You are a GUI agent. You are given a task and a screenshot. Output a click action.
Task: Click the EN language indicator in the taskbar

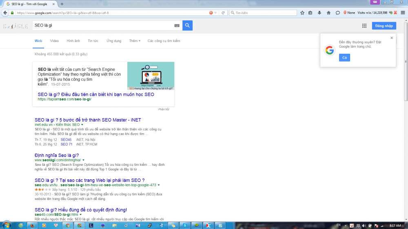(338, 225)
